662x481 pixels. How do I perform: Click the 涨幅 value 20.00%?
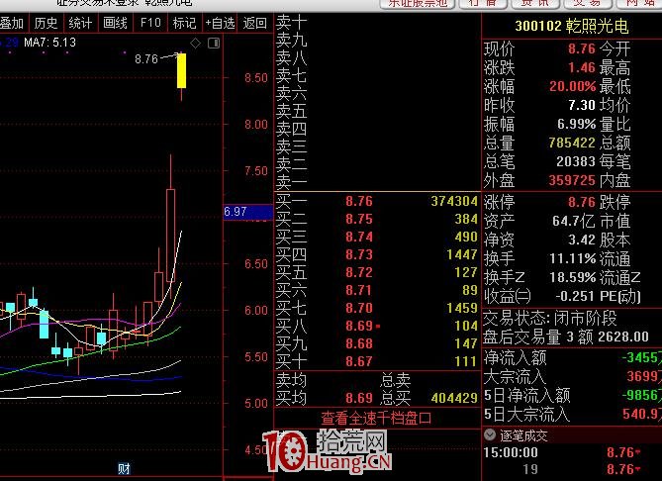point(573,86)
